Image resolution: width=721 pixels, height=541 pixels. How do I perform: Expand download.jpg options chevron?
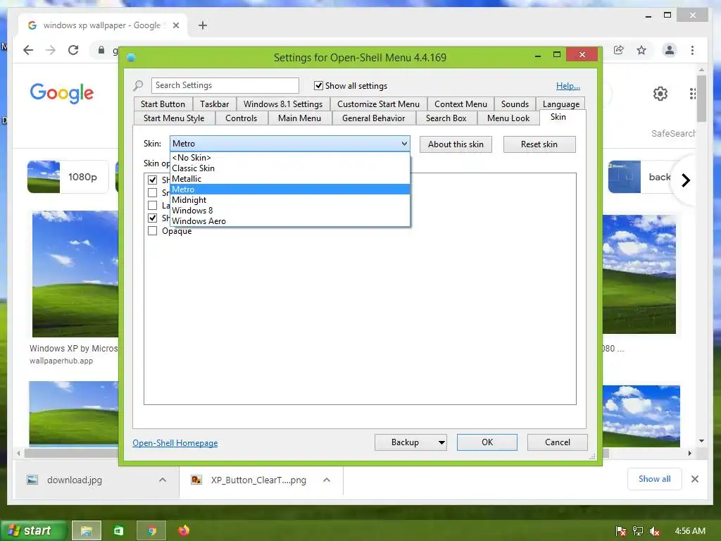(163, 480)
